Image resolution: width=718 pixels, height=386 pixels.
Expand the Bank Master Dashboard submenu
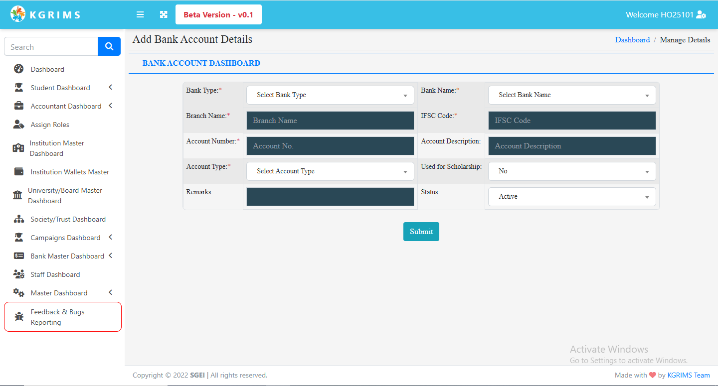pyautogui.click(x=110, y=256)
